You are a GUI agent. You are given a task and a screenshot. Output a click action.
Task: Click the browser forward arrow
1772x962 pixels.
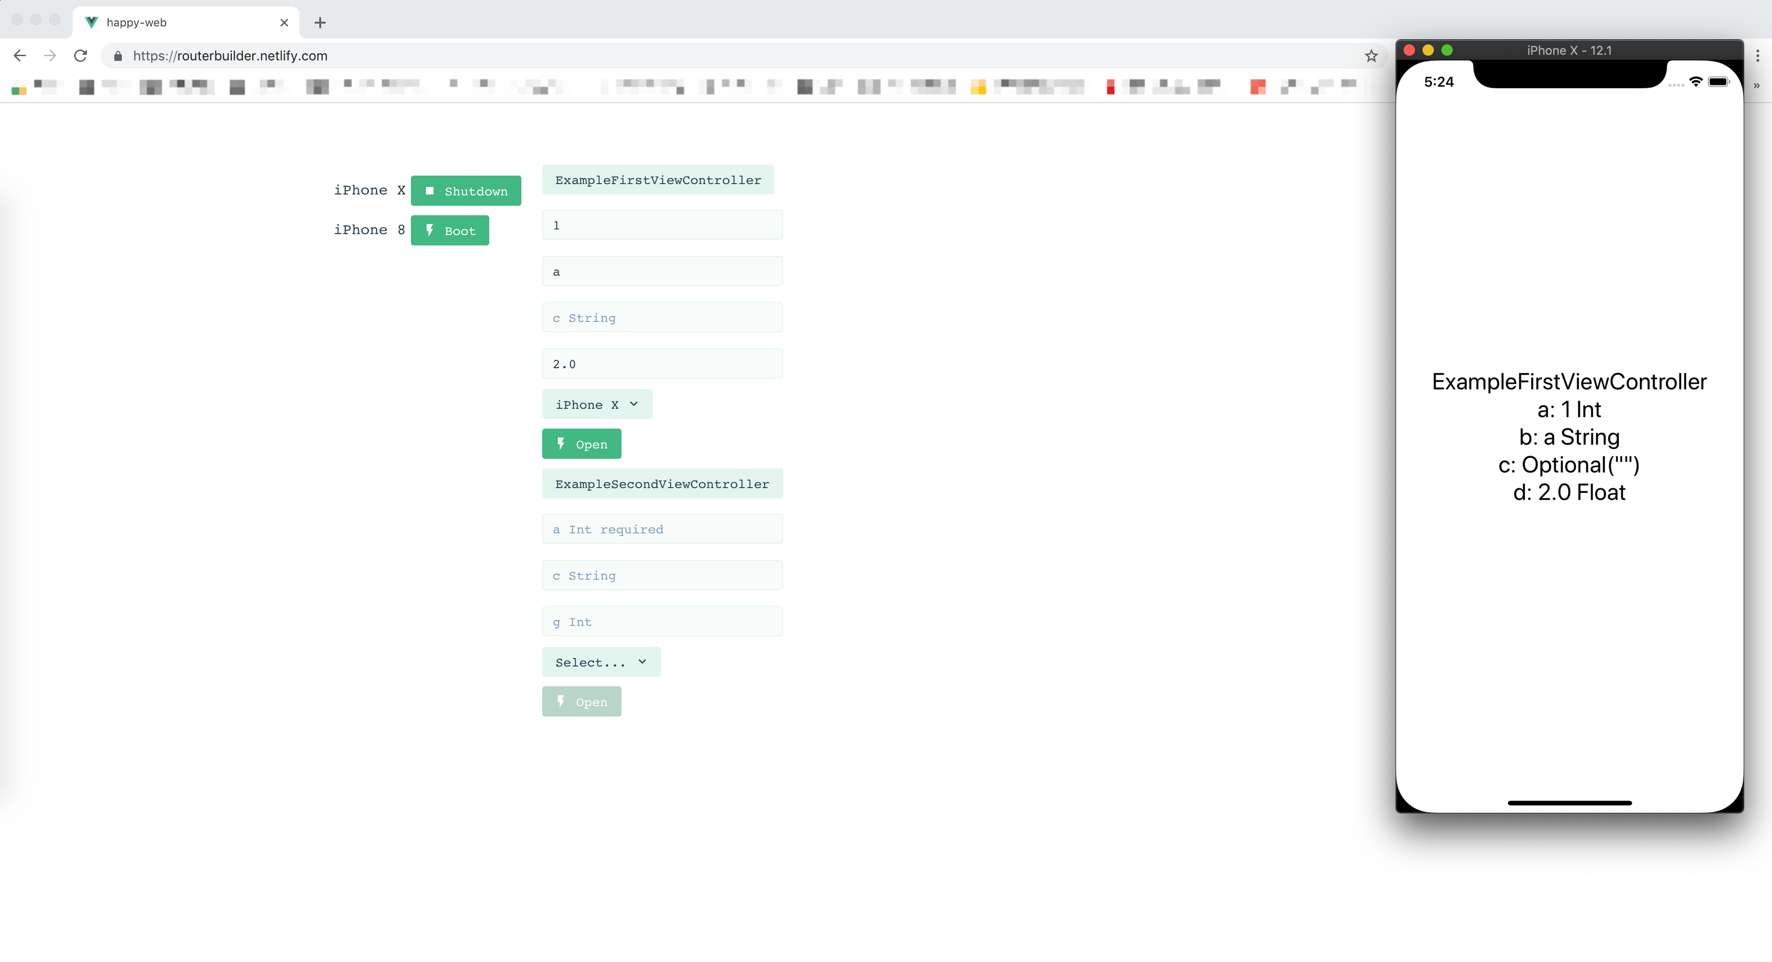click(50, 56)
